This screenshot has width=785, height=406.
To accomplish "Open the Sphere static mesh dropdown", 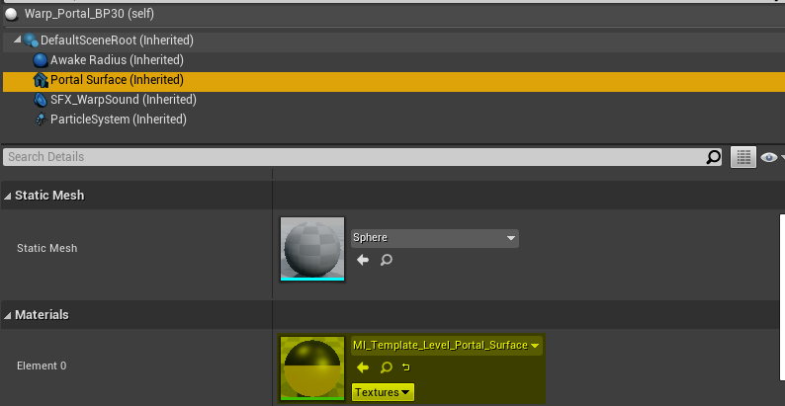I will click(435, 238).
